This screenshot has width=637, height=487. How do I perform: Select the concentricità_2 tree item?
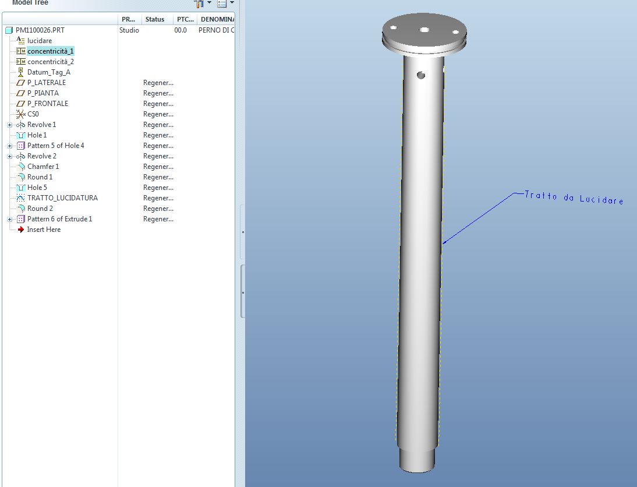(51, 62)
